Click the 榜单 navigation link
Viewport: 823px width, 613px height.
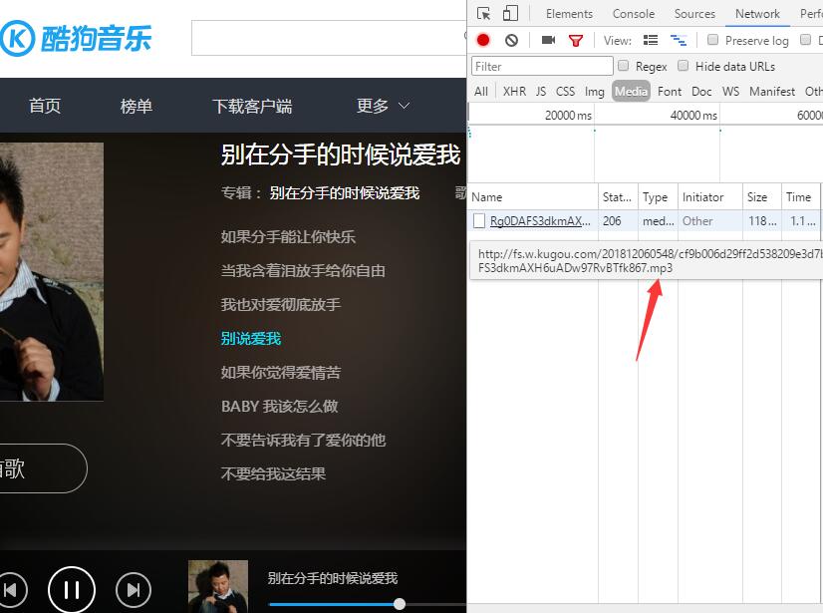click(x=136, y=105)
